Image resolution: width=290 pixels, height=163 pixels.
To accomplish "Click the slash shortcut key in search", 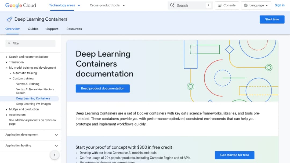I will click(x=208, y=5).
